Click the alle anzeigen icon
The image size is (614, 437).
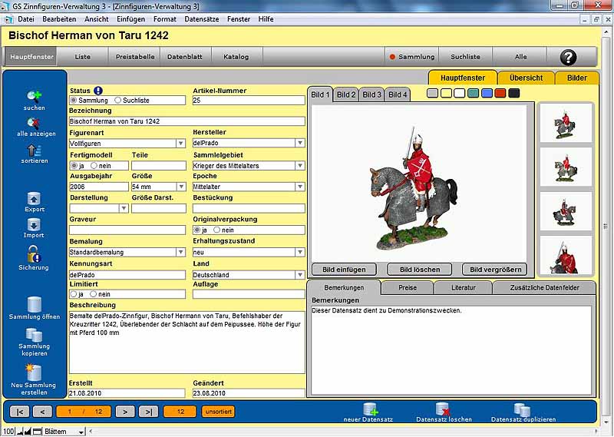34,122
